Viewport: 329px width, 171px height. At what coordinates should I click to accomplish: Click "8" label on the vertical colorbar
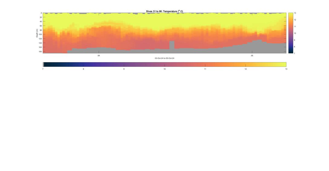pos(295,47)
